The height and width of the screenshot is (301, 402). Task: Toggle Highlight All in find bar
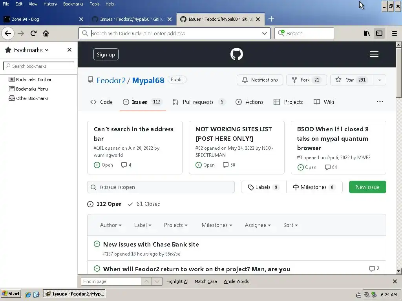pyautogui.click(x=177, y=281)
